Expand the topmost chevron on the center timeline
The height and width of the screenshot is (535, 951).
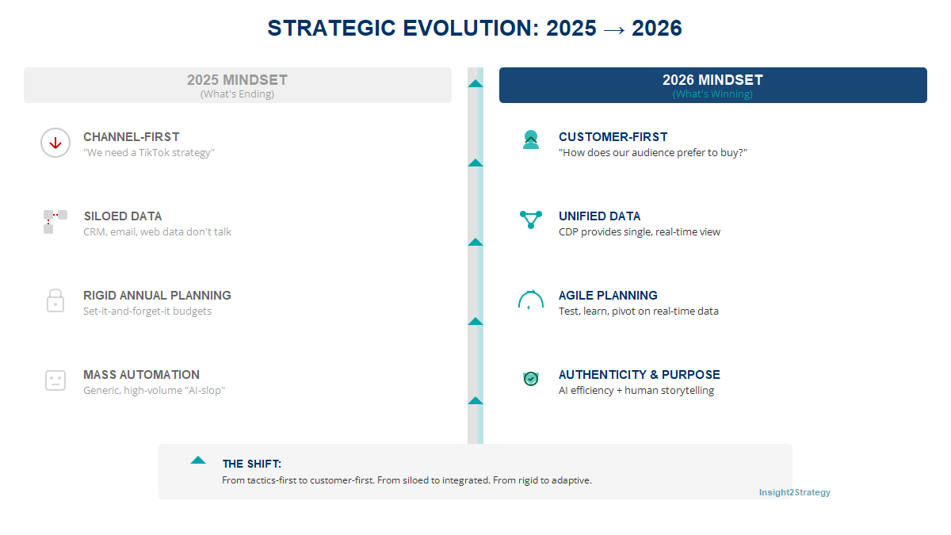tap(475, 82)
